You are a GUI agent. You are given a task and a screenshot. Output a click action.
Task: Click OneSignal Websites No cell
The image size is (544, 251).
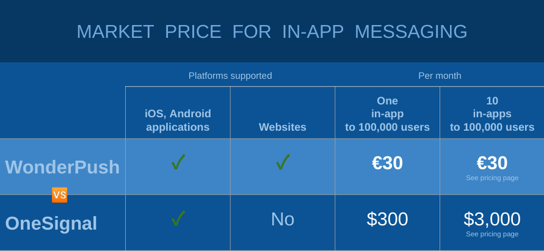tap(283, 219)
